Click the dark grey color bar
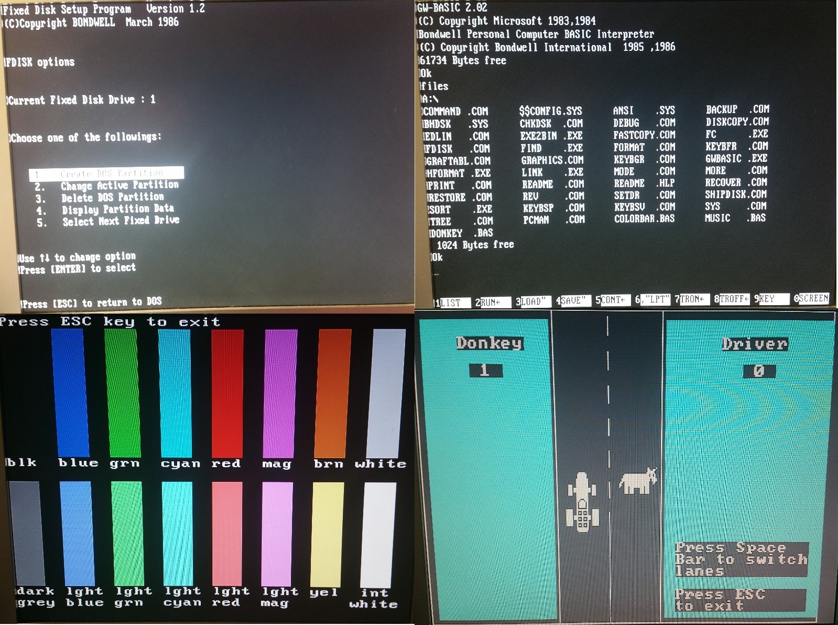The width and height of the screenshot is (838, 625). [26, 533]
